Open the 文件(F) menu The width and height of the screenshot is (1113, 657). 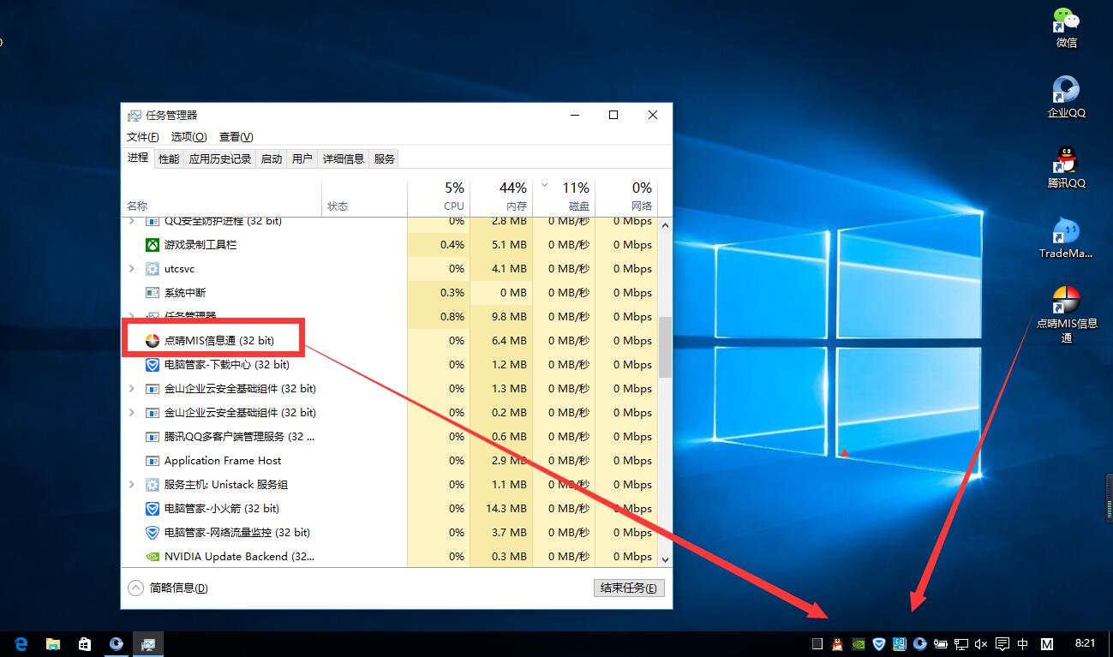point(142,137)
